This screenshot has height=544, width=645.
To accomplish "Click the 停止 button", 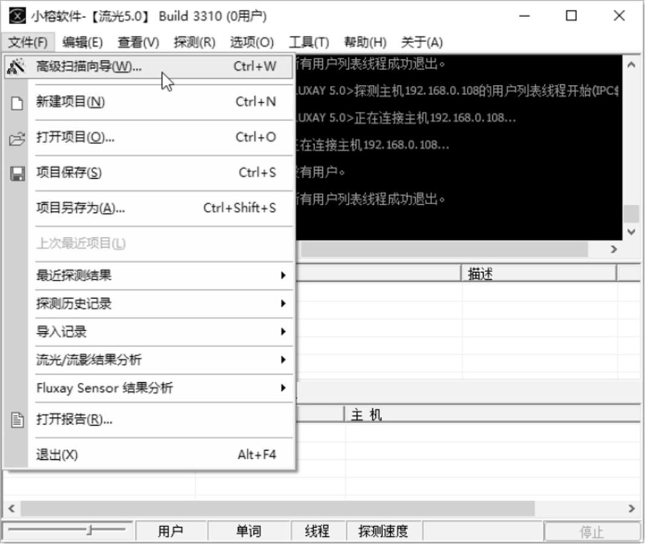I will point(591,532).
